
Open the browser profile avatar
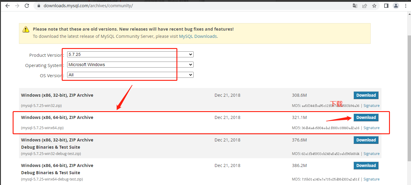click(x=396, y=6)
